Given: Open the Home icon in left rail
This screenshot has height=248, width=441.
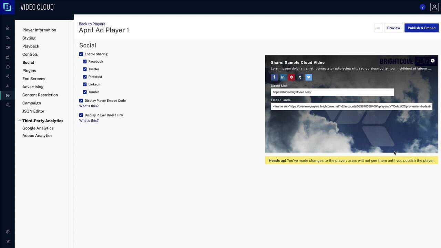Looking at the screenshot, I should 8,28.
